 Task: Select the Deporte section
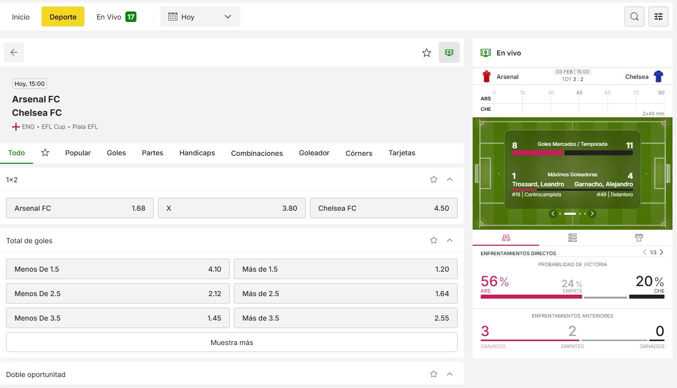63,16
